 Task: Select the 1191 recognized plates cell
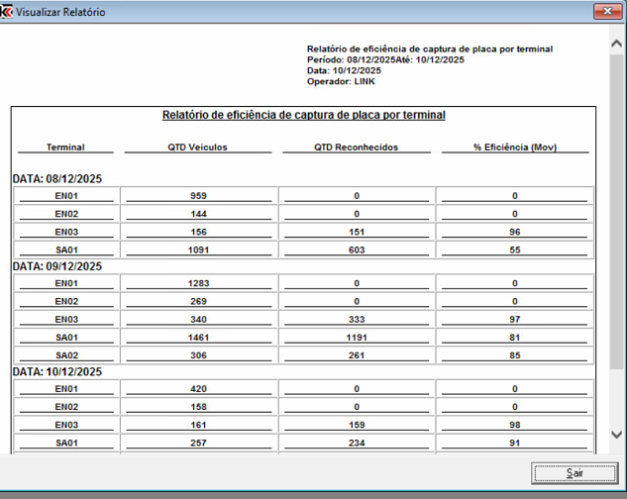356,337
